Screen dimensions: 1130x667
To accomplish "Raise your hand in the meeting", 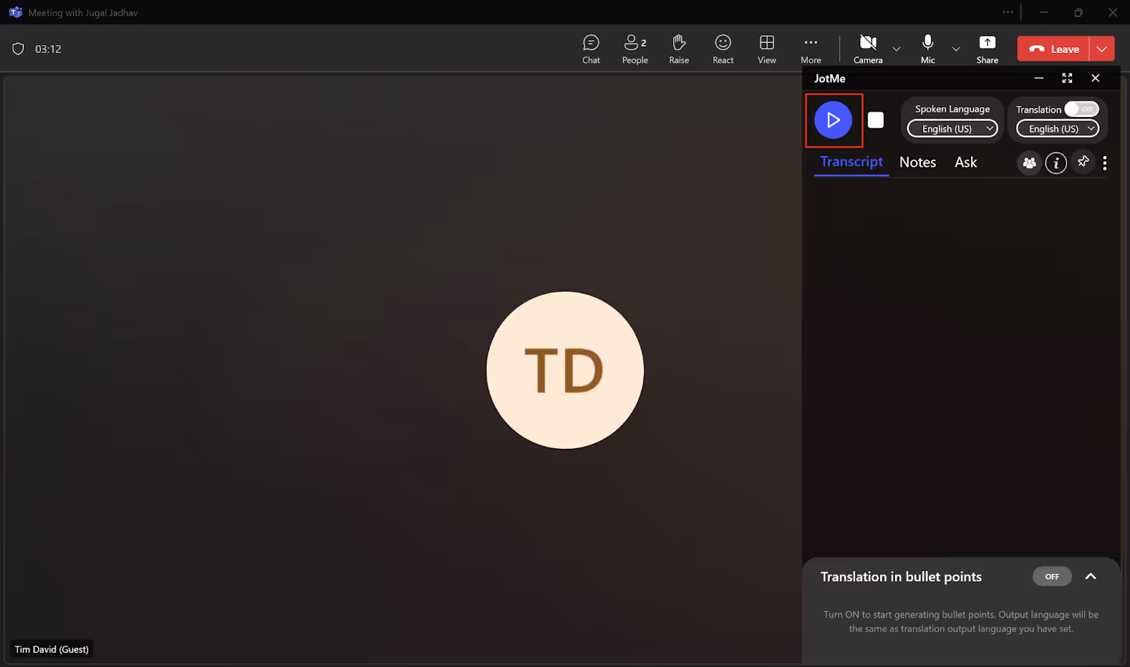I will [679, 49].
